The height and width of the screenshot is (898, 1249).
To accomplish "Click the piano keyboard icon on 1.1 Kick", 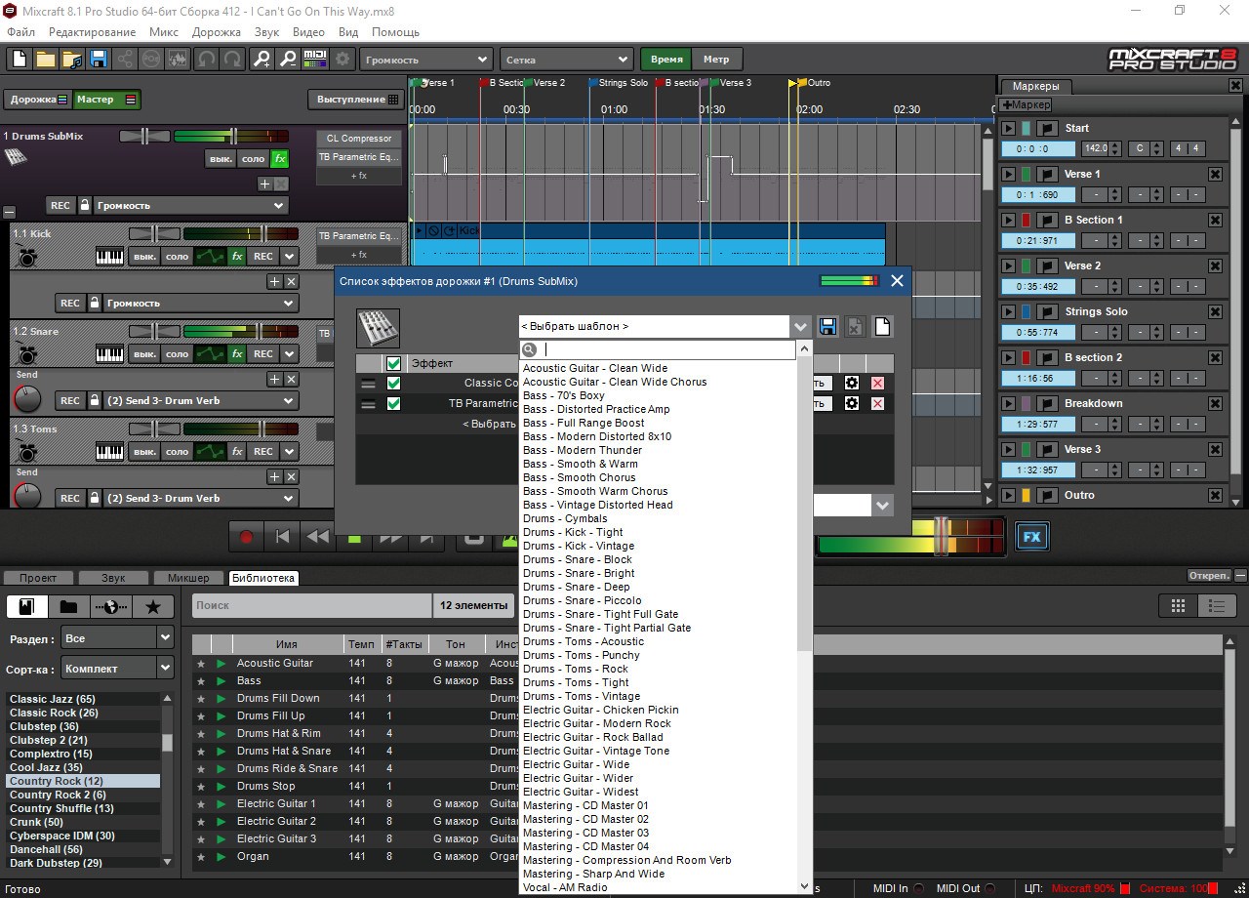I will [110, 257].
